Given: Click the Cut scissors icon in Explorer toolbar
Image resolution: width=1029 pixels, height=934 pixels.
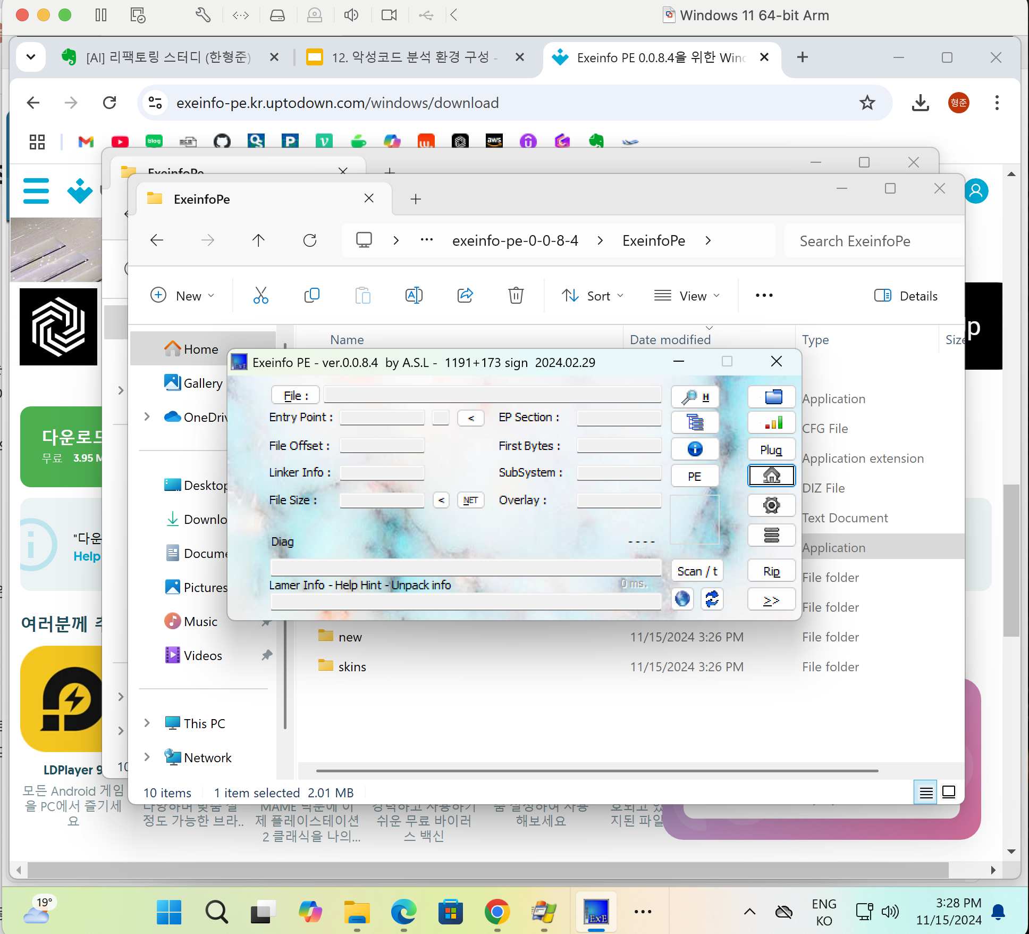Looking at the screenshot, I should click(x=261, y=295).
